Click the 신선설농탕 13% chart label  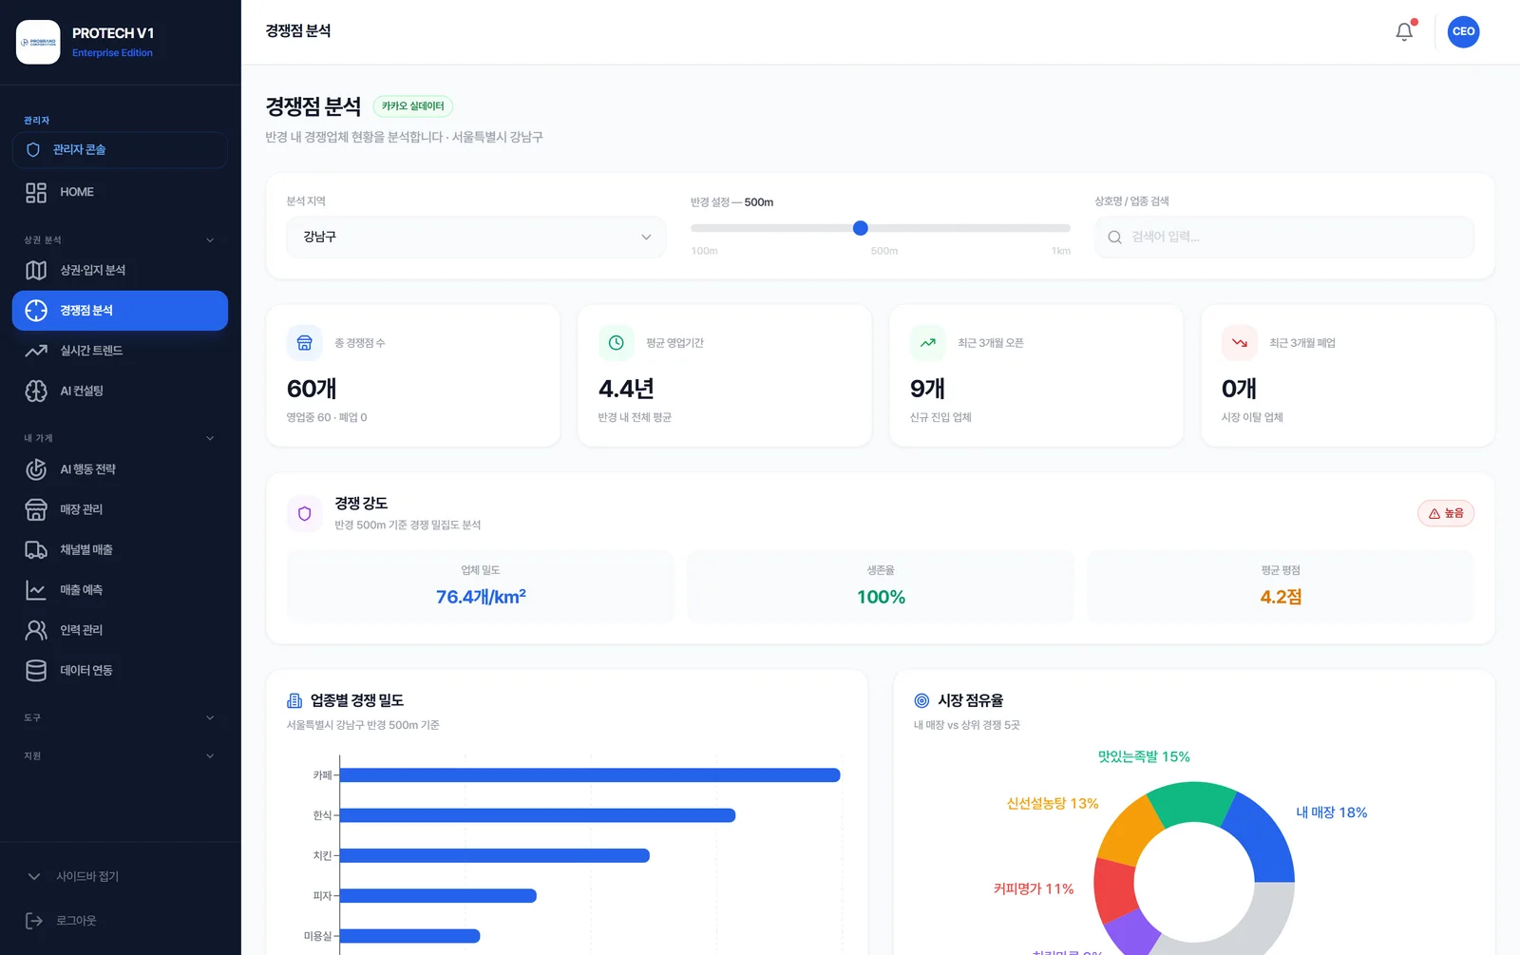[x=1053, y=804]
